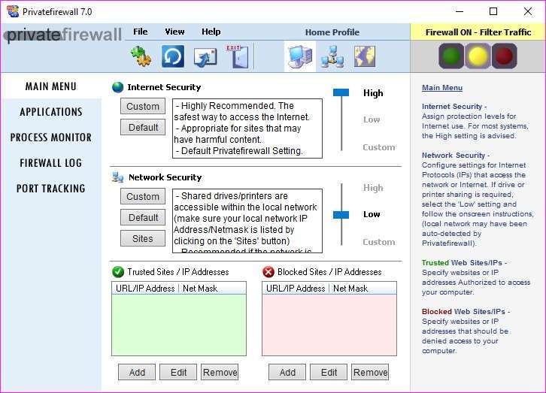The height and width of the screenshot is (393, 546).
Task: Select the office network profile icon
Action: coord(332,56)
